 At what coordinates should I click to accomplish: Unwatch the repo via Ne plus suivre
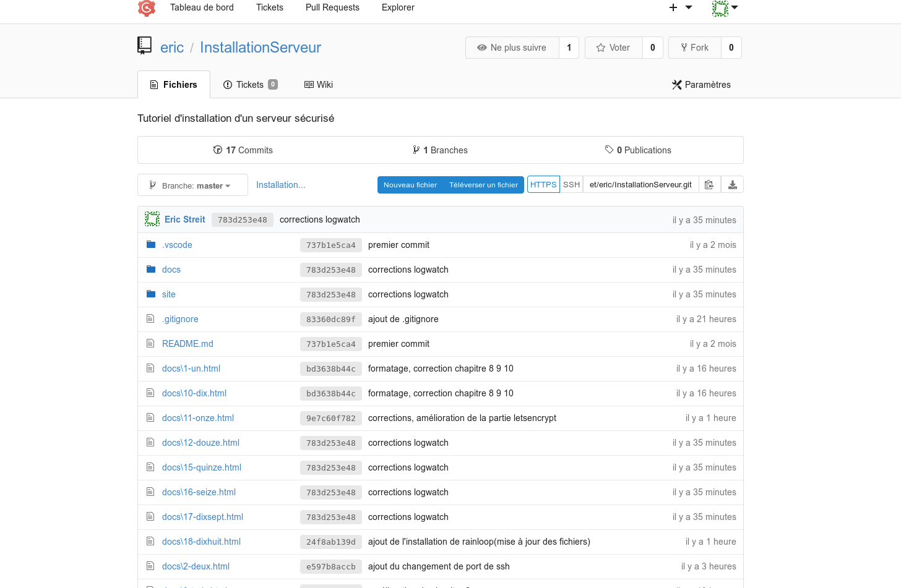coord(513,47)
